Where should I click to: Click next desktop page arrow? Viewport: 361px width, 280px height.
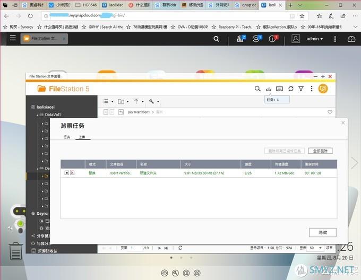[355, 163]
